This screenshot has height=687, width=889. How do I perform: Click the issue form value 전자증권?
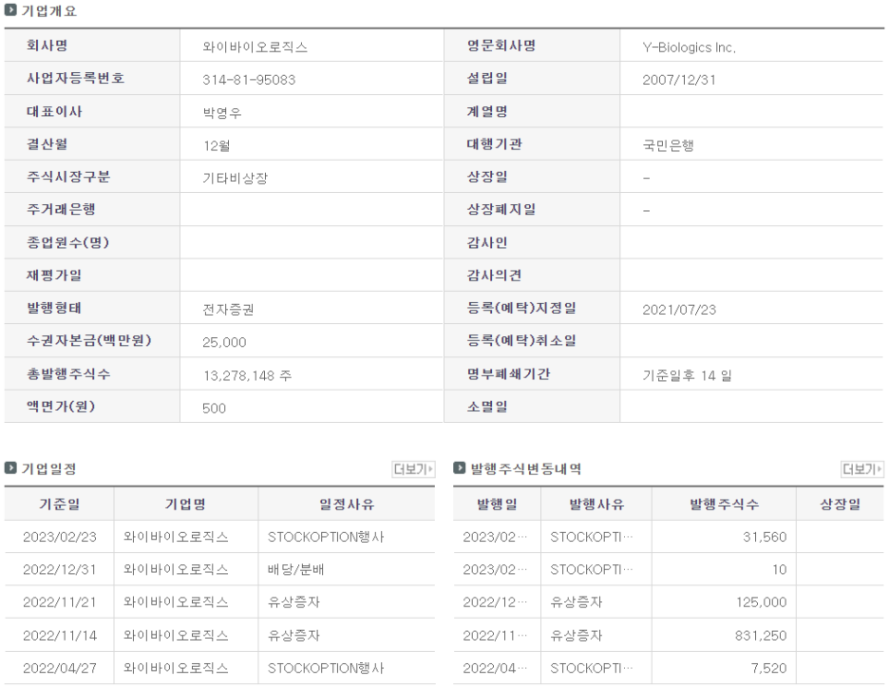click(229, 310)
